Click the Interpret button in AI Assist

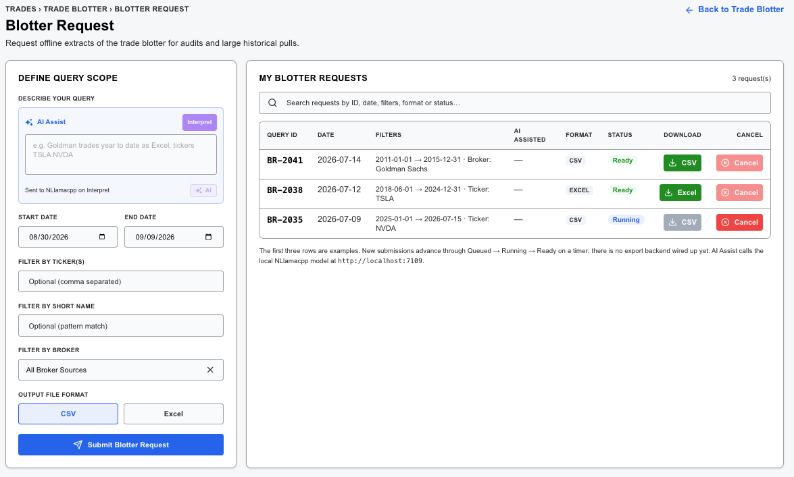(x=199, y=122)
